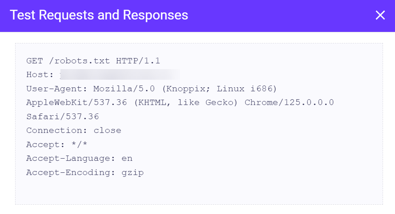Click the close value of Connection
The width and height of the screenshot is (395, 214).
click(108, 130)
